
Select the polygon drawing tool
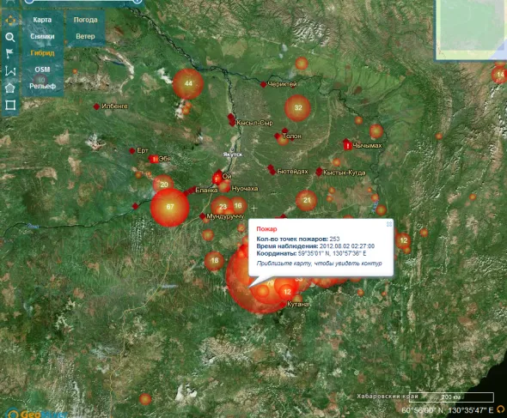[10, 88]
